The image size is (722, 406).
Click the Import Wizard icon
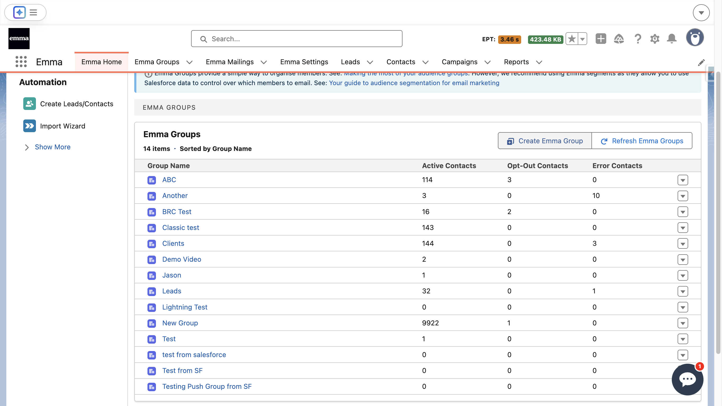coord(29,126)
